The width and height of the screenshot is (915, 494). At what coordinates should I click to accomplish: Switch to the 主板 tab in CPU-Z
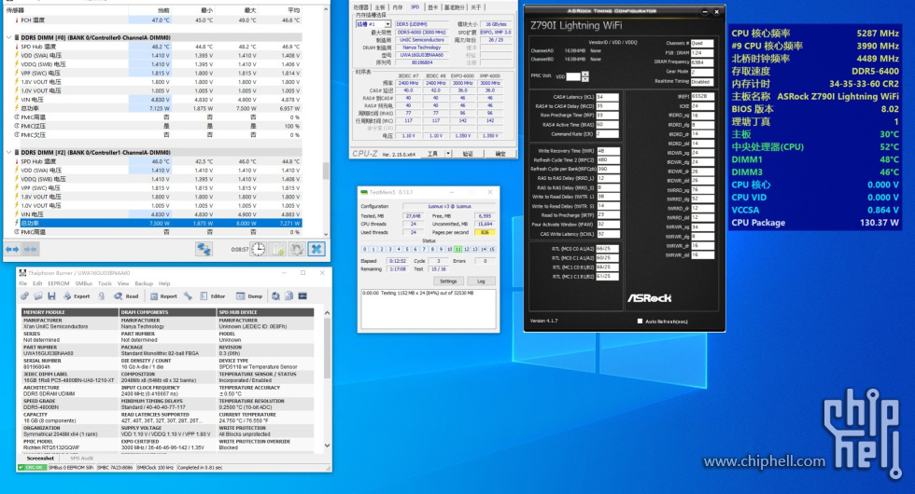click(381, 7)
